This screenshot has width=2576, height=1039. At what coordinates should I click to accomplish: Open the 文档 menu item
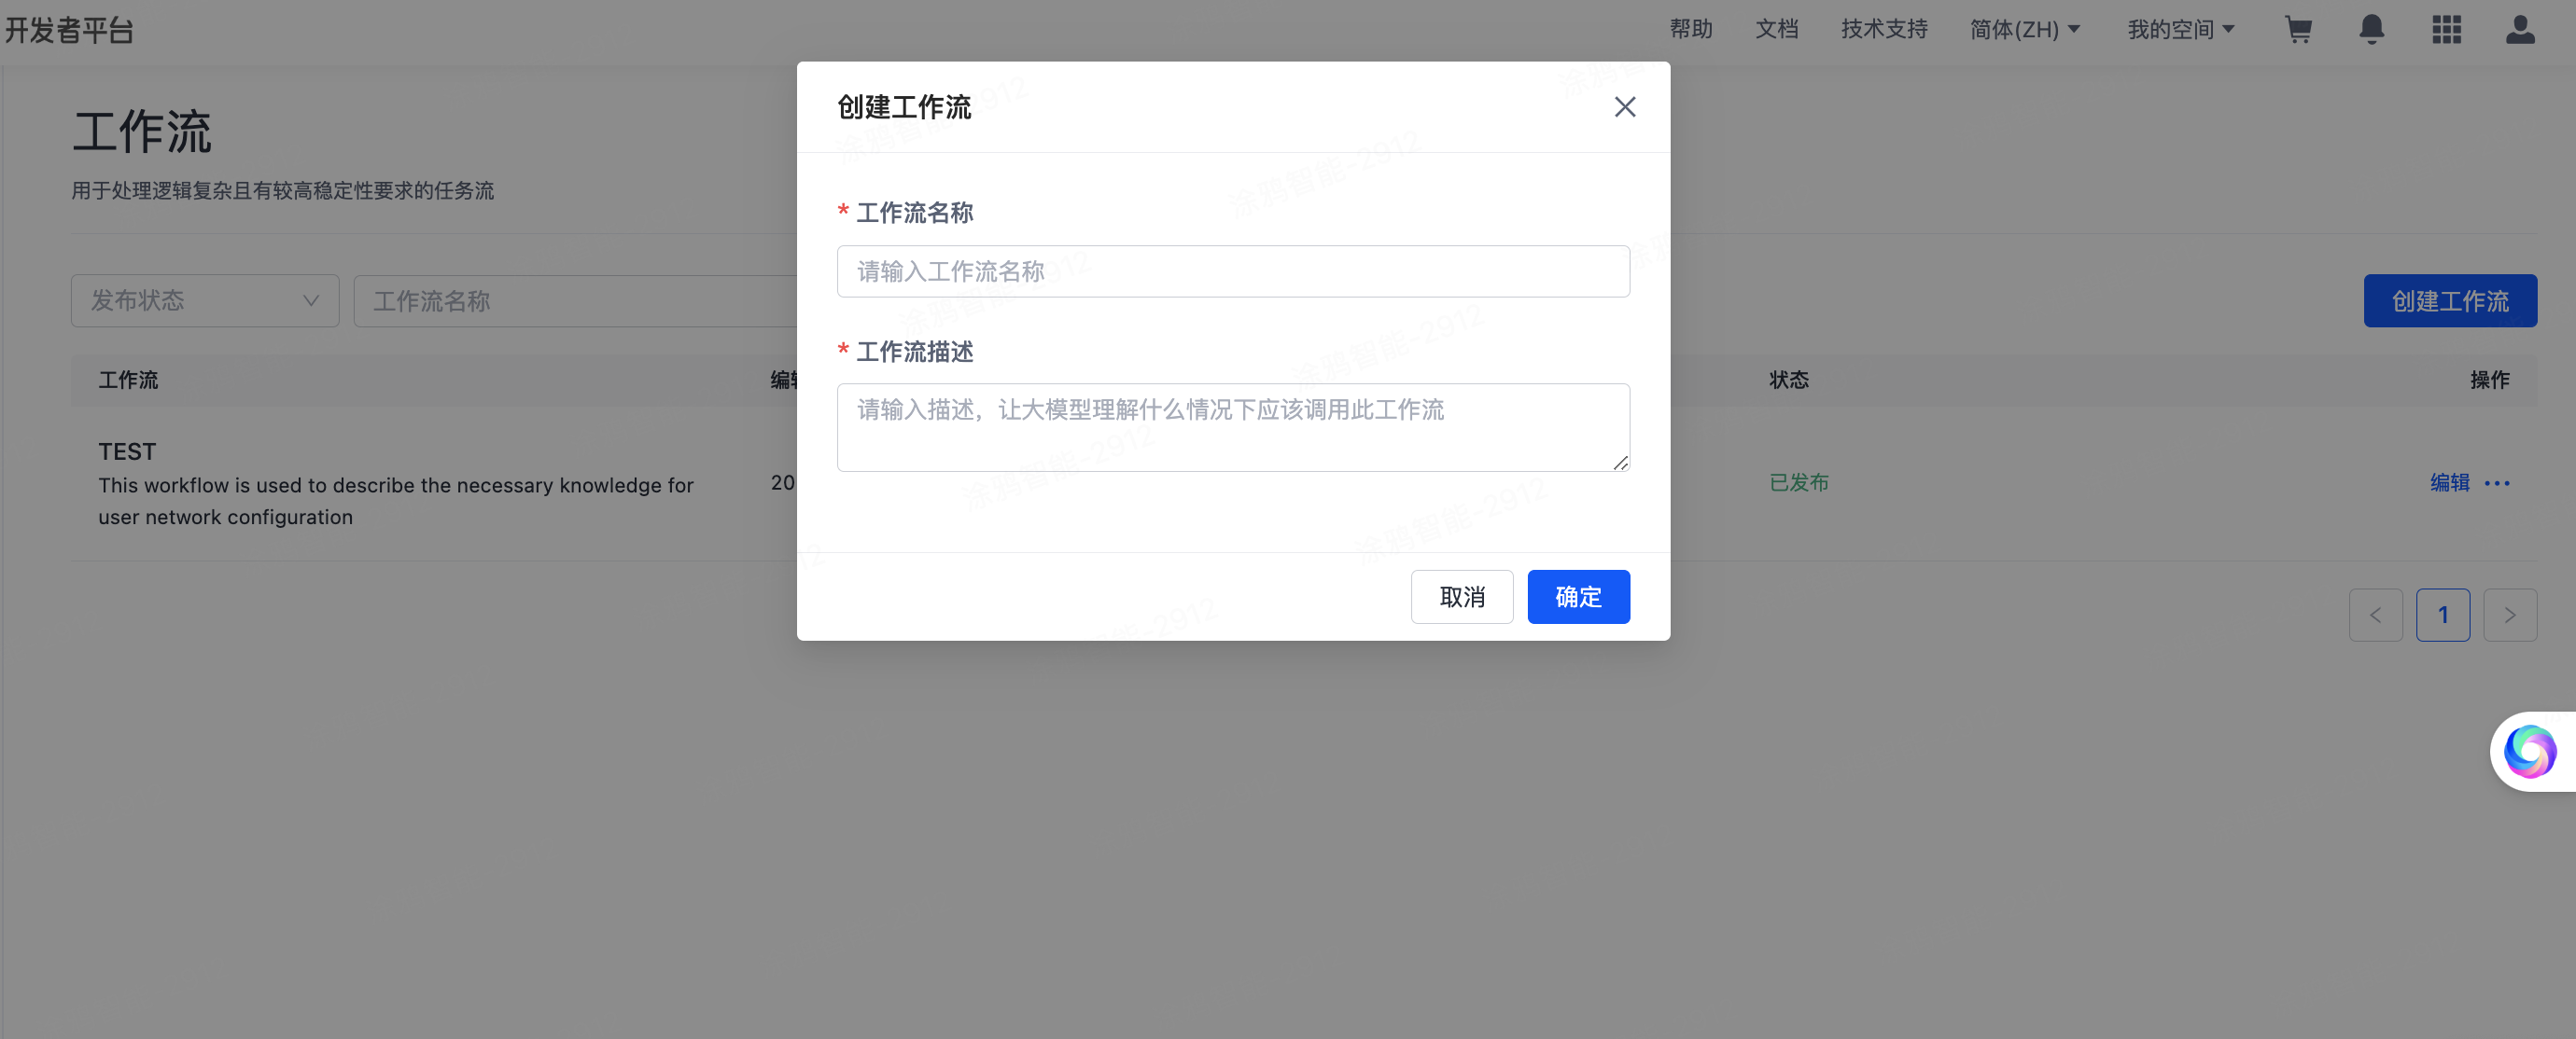coord(1777,30)
